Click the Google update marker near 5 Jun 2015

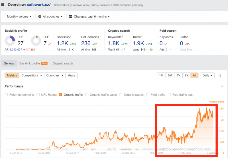pyautogui.click(x=19, y=149)
